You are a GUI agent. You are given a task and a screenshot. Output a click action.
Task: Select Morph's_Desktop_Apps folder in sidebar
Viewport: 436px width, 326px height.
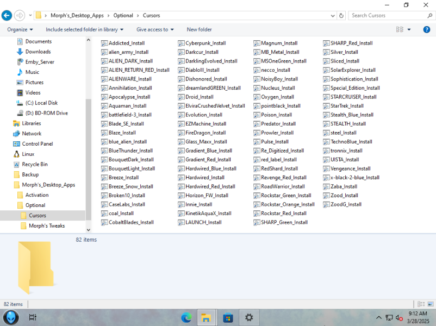[48, 185]
